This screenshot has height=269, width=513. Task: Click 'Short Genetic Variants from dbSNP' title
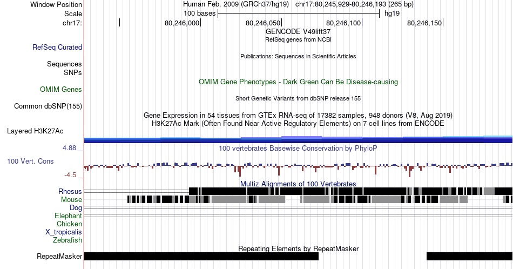point(298,98)
